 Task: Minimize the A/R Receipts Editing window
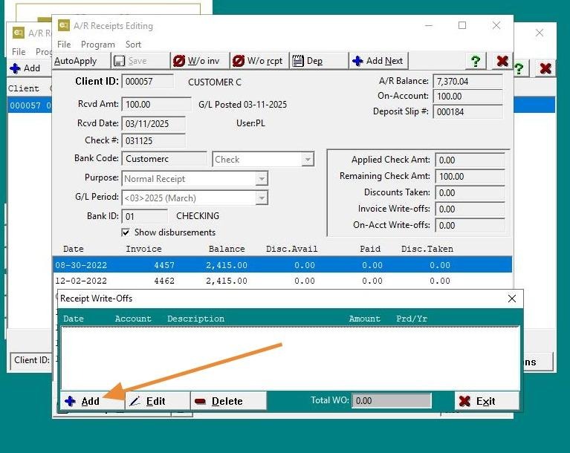click(x=429, y=25)
